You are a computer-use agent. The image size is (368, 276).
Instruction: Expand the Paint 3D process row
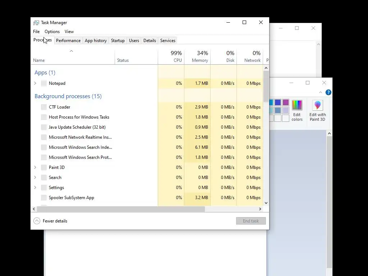(35, 167)
